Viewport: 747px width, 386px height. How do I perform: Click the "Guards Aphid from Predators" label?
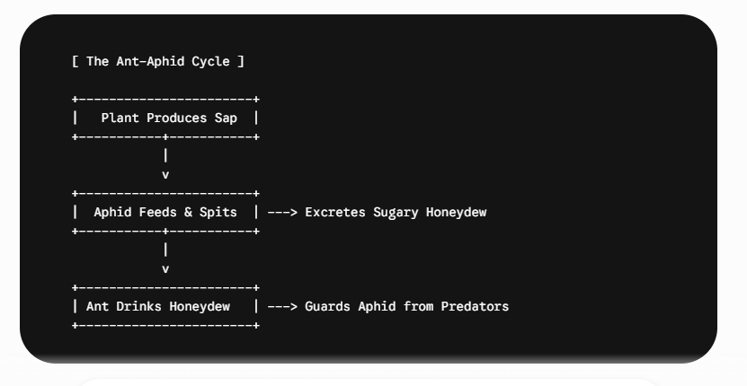(407, 306)
